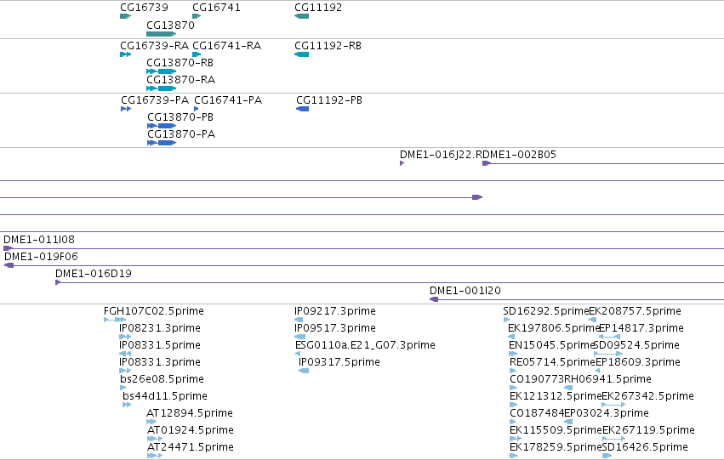Open the CG16739-RA transcript label

point(154,46)
